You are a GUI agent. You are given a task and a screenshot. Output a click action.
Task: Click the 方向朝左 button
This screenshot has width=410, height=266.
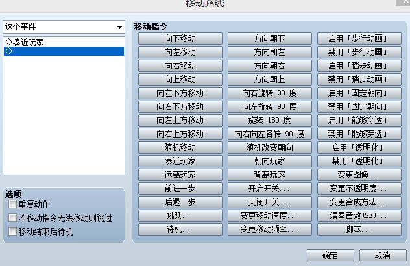(270, 53)
